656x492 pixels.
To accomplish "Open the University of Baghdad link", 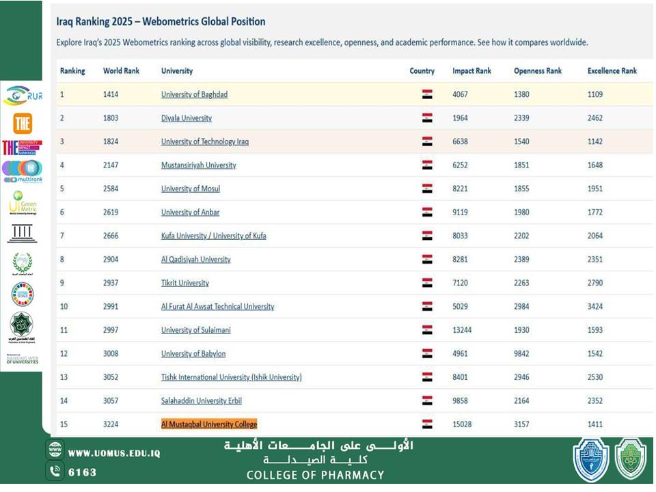I will click(195, 94).
